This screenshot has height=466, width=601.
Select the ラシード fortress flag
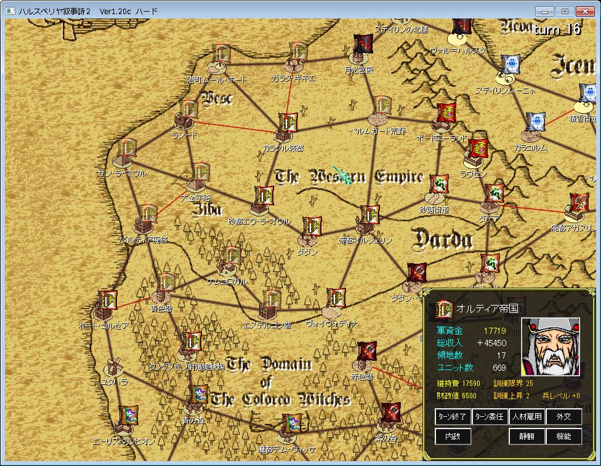[x=188, y=110]
